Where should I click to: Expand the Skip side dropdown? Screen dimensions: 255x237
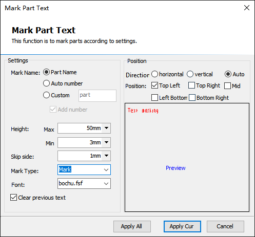106,156
